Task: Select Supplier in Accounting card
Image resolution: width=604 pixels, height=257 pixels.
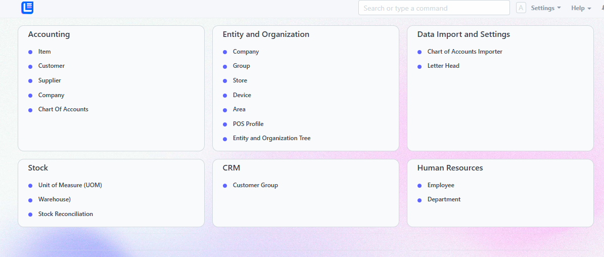Action: [50, 80]
